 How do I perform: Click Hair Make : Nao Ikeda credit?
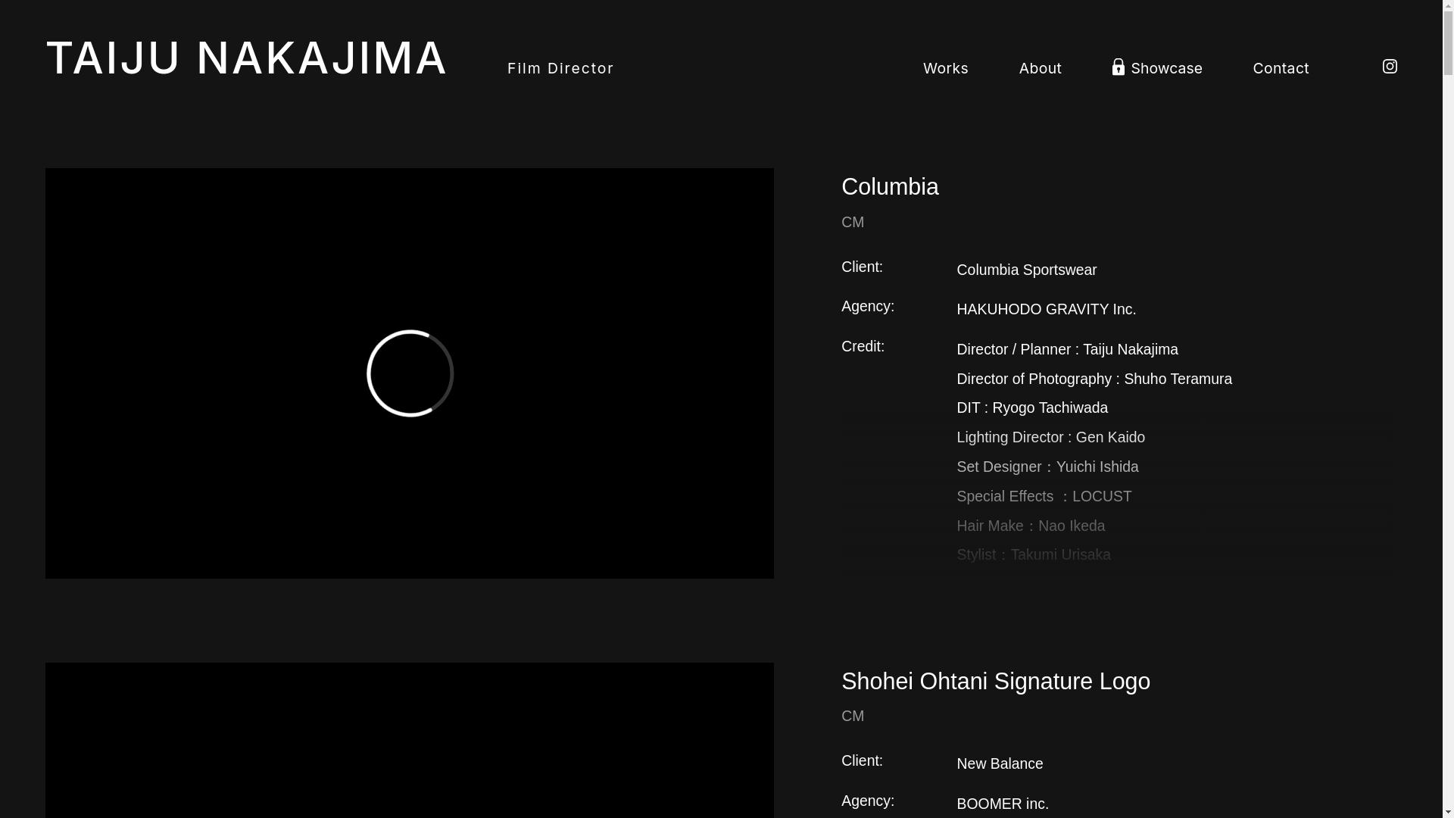click(1031, 526)
